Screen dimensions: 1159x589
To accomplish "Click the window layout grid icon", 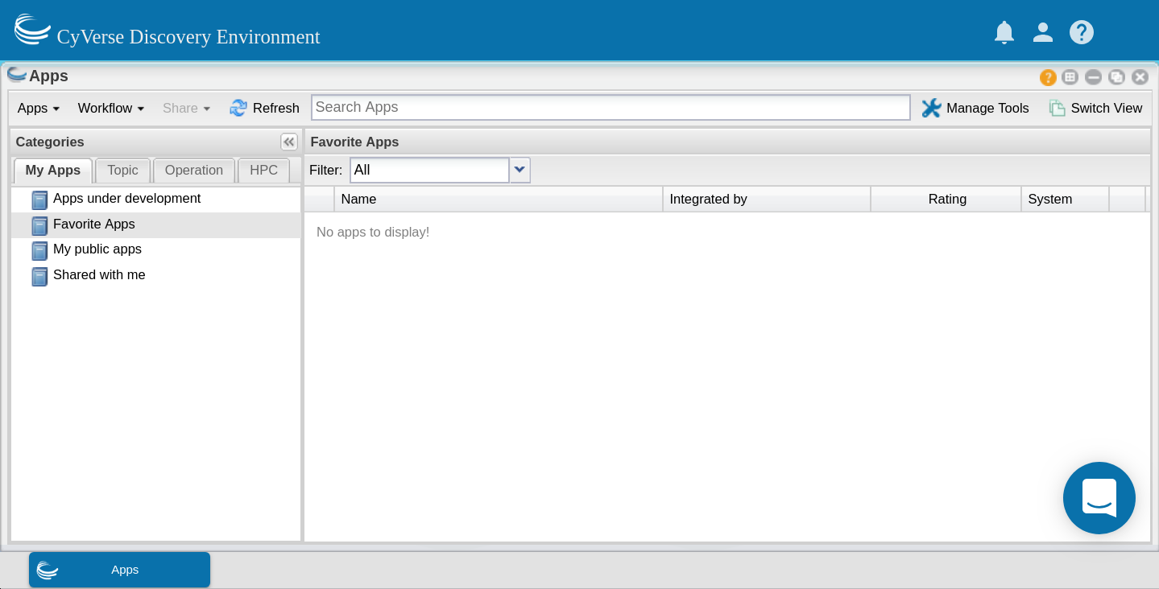I will 1070,77.
